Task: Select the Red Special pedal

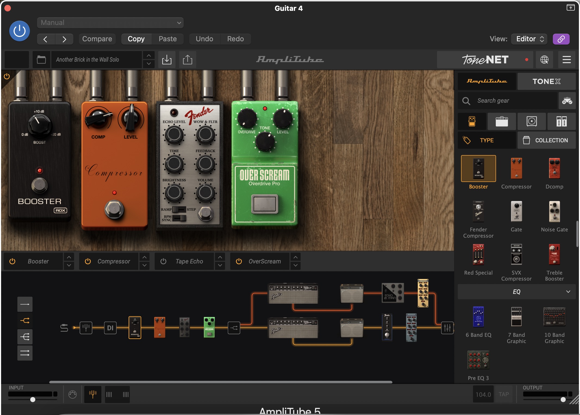Action: point(478,254)
